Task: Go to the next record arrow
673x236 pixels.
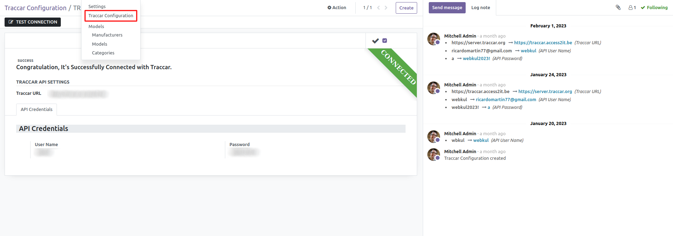Action: pos(386,8)
